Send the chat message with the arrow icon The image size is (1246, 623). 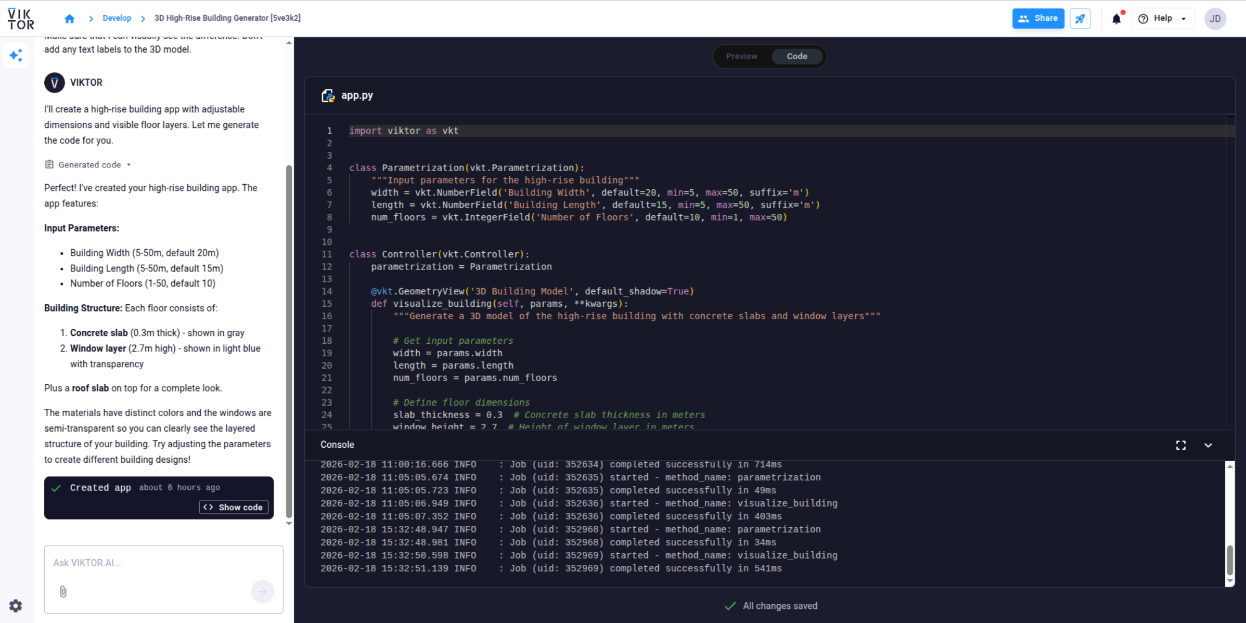point(263,591)
